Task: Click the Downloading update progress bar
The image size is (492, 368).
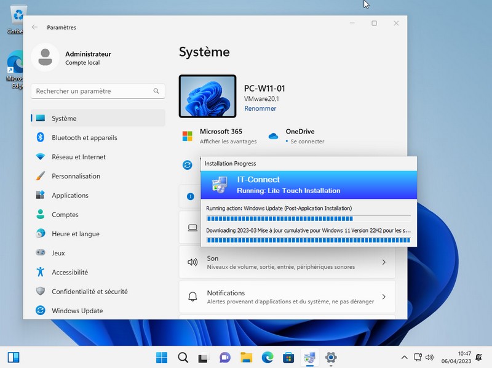Action: click(x=309, y=241)
